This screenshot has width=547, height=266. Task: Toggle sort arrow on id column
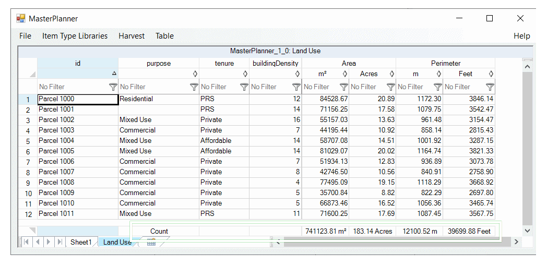(x=114, y=74)
